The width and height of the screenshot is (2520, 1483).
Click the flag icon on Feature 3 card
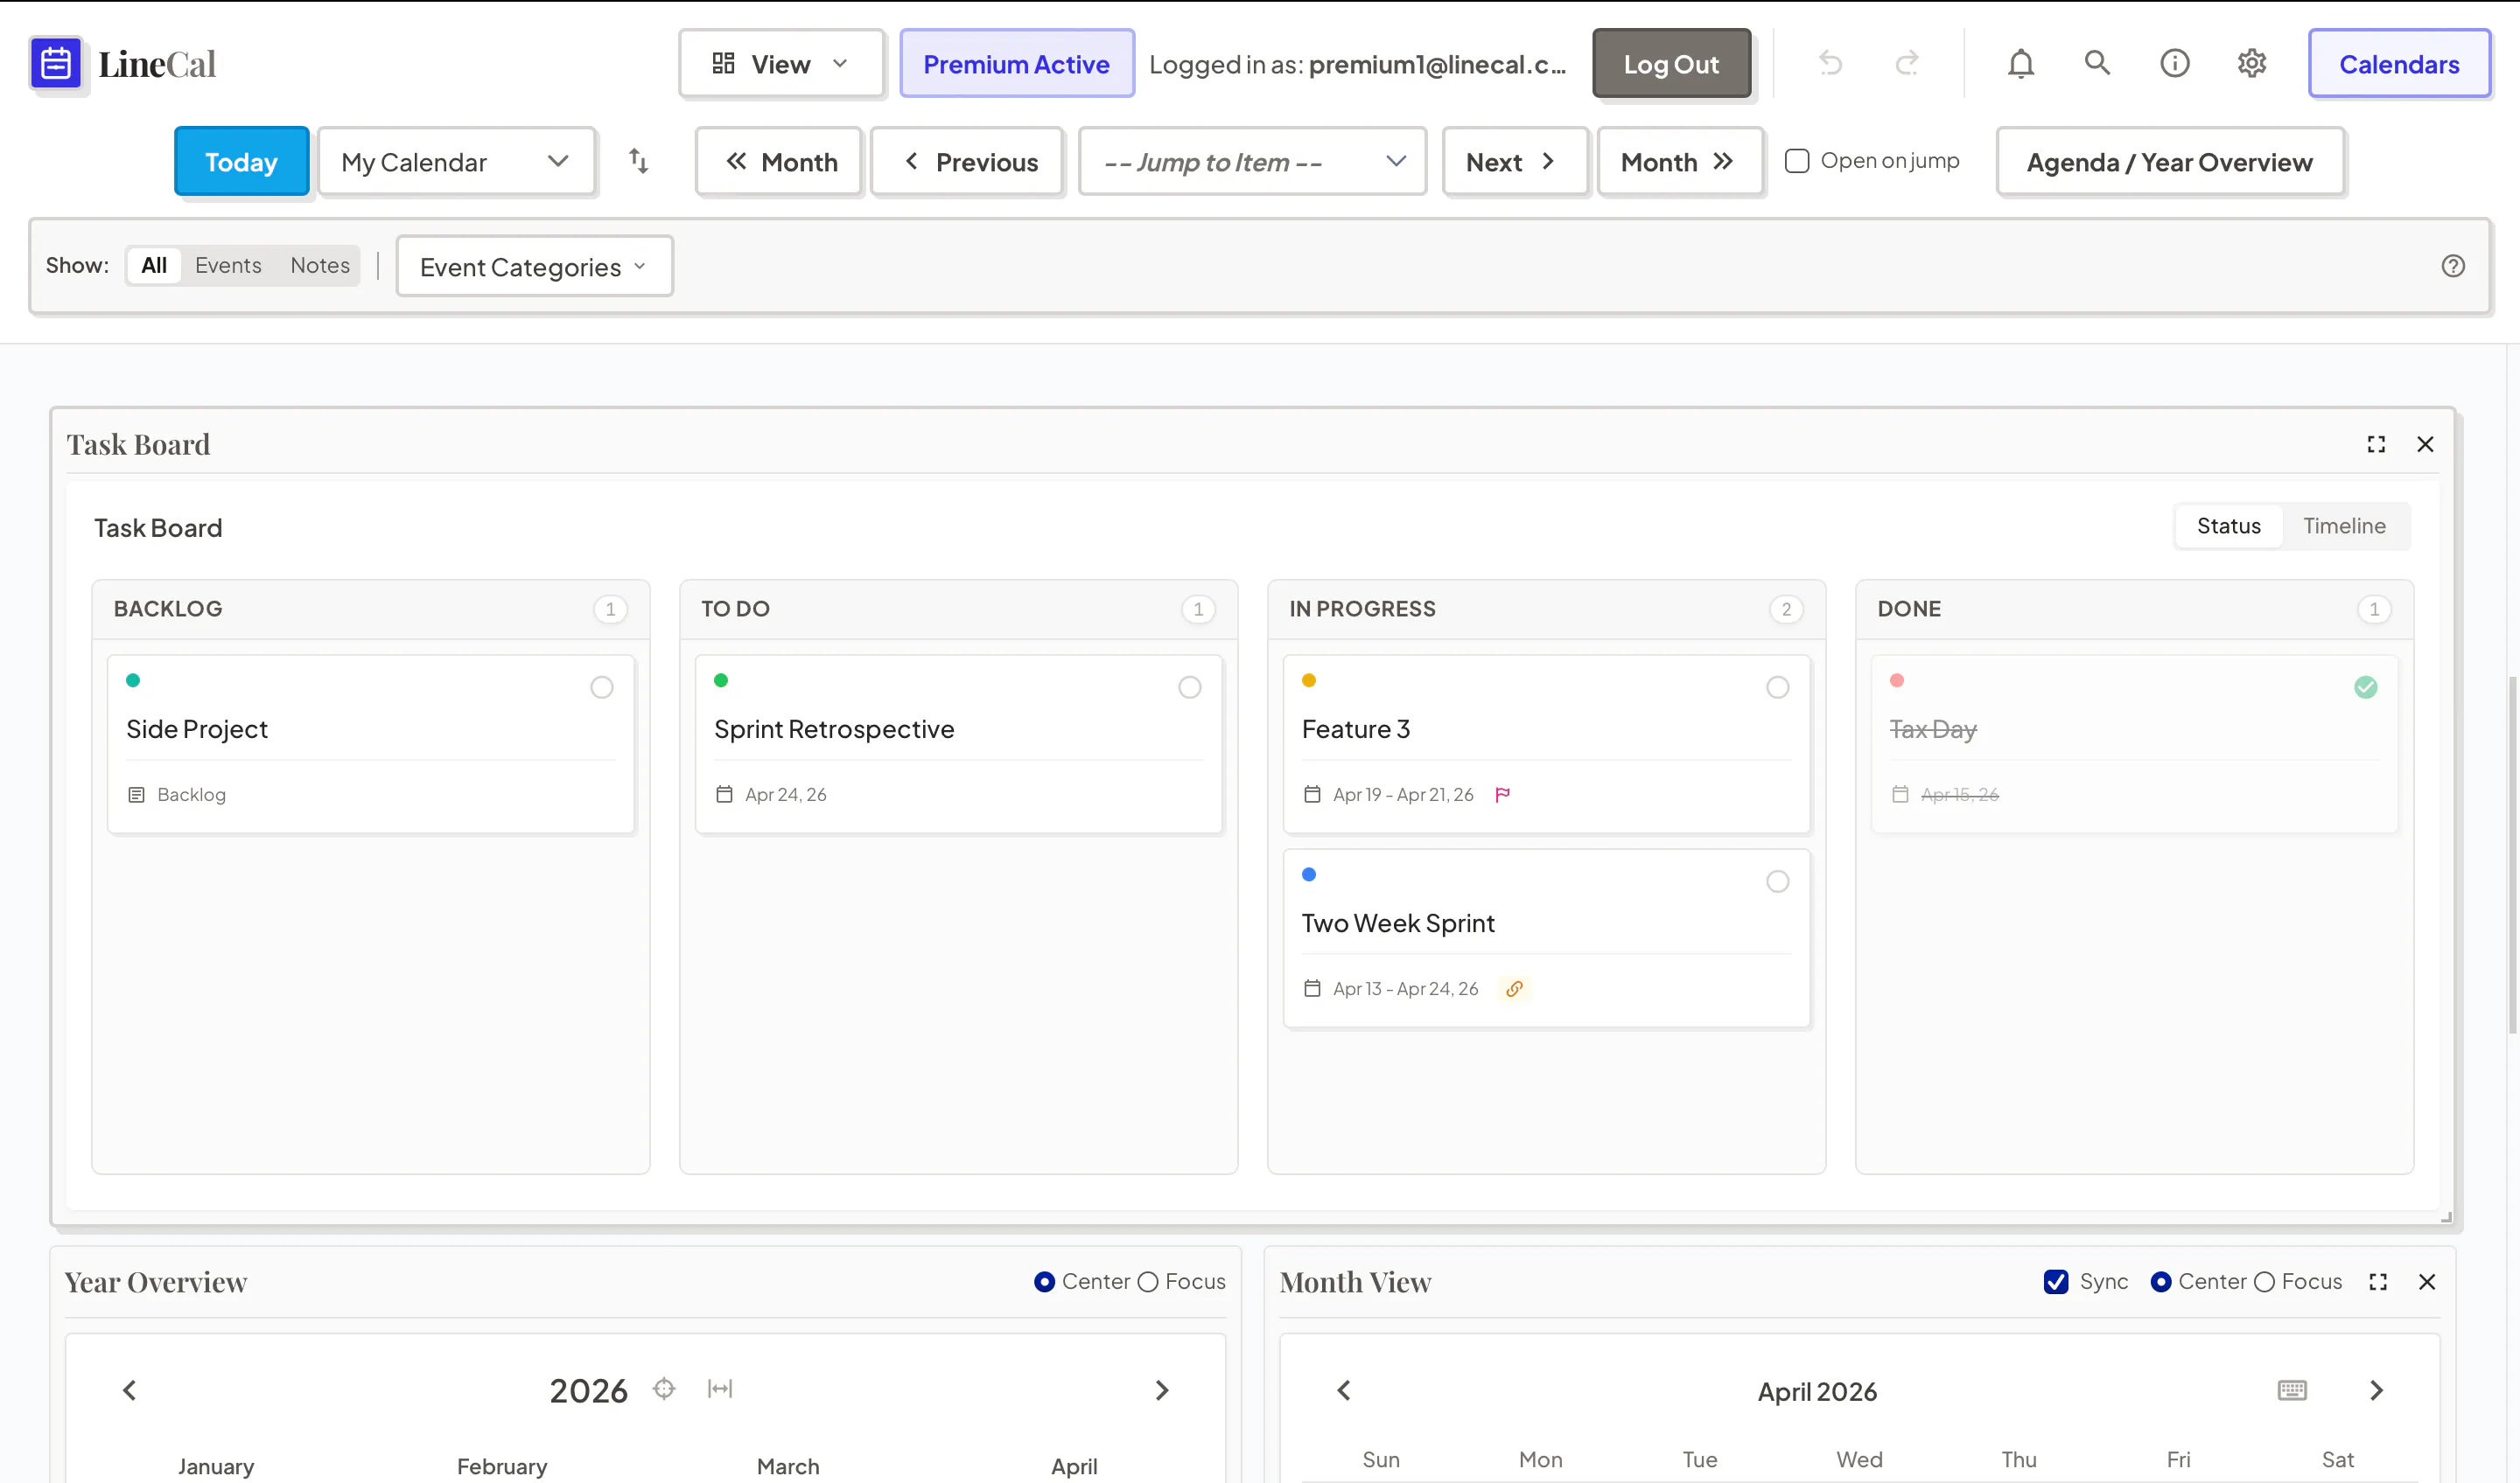pos(1502,795)
